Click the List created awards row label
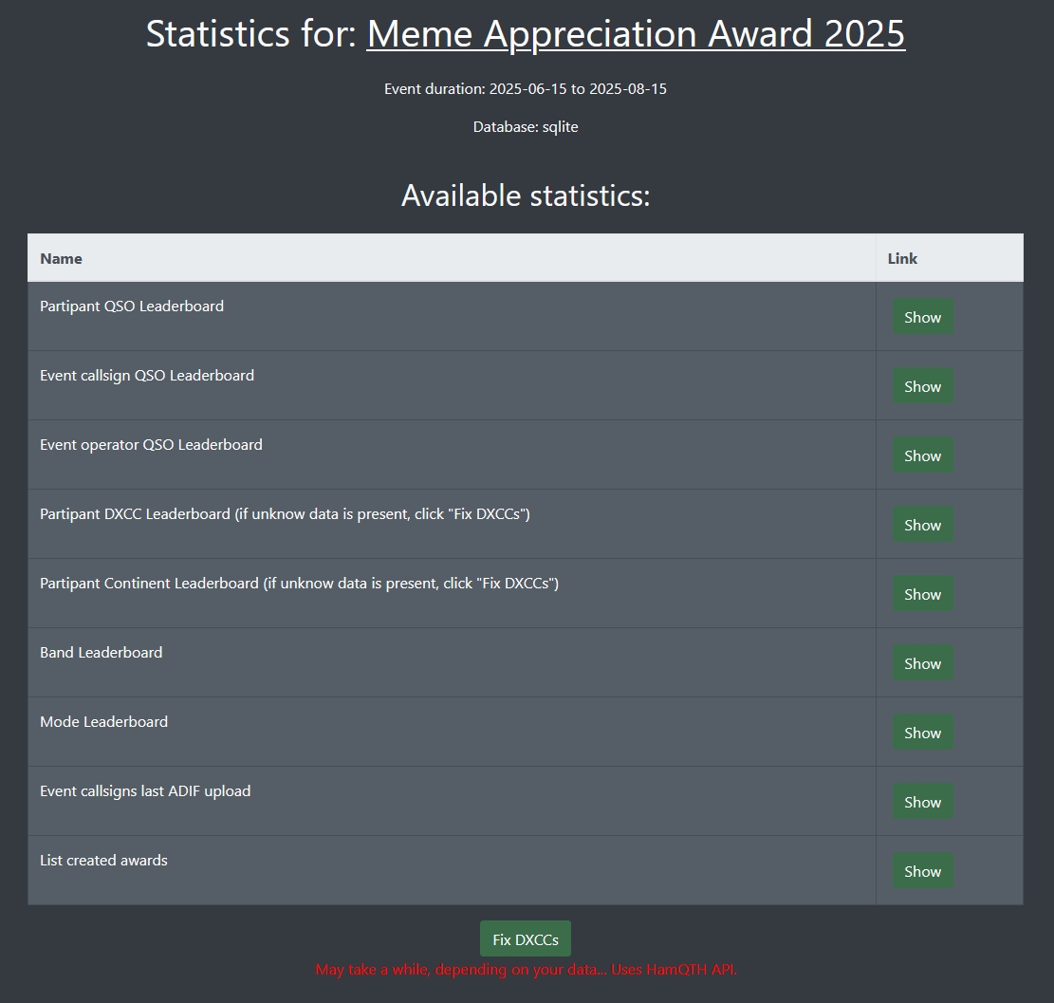This screenshot has height=1003, width=1054. click(x=104, y=860)
